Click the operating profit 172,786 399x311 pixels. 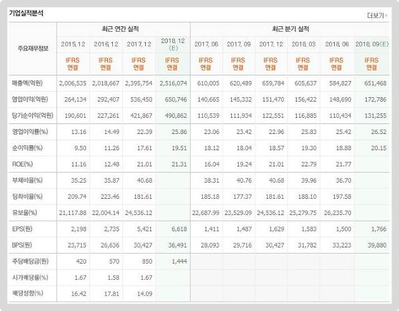tap(375, 100)
